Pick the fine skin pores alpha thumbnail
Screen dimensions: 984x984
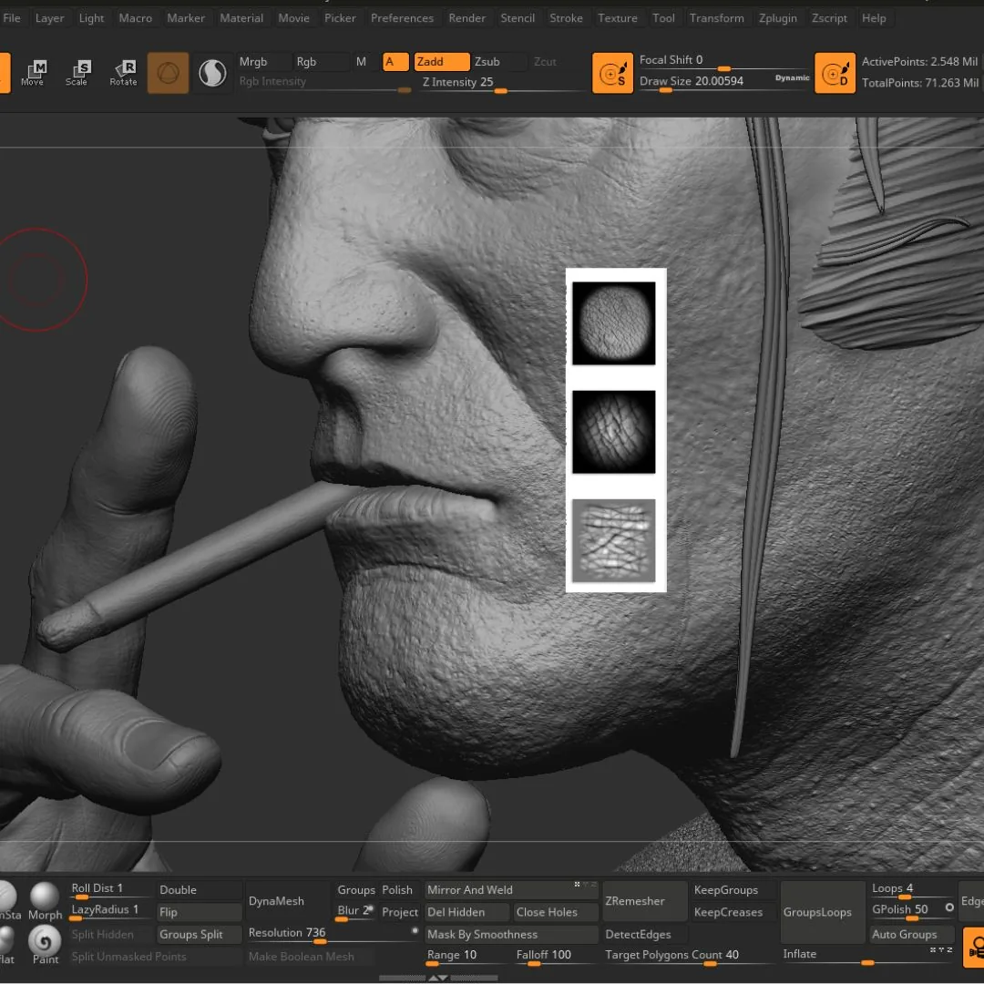click(614, 323)
